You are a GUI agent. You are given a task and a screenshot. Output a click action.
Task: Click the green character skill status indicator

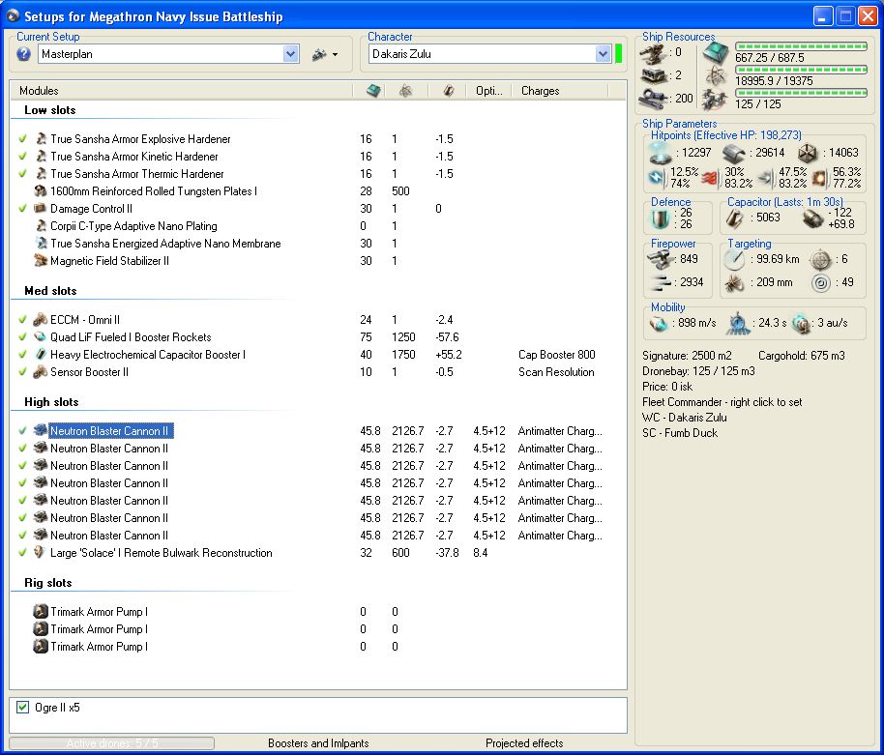click(x=618, y=53)
